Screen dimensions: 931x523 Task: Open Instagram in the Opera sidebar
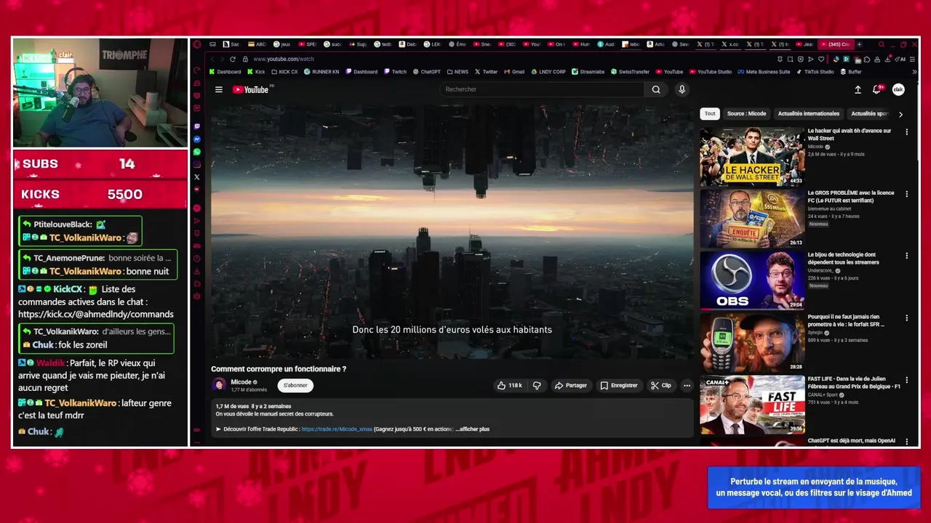(197, 164)
